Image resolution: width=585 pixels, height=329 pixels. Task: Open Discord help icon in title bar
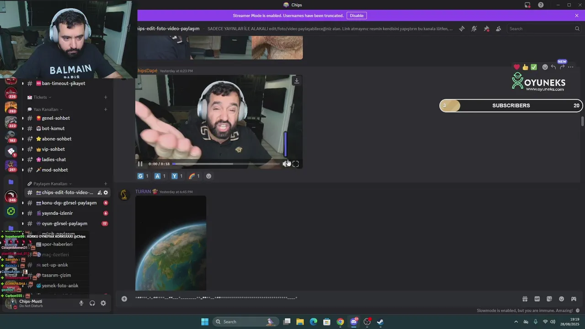coord(541,5)
